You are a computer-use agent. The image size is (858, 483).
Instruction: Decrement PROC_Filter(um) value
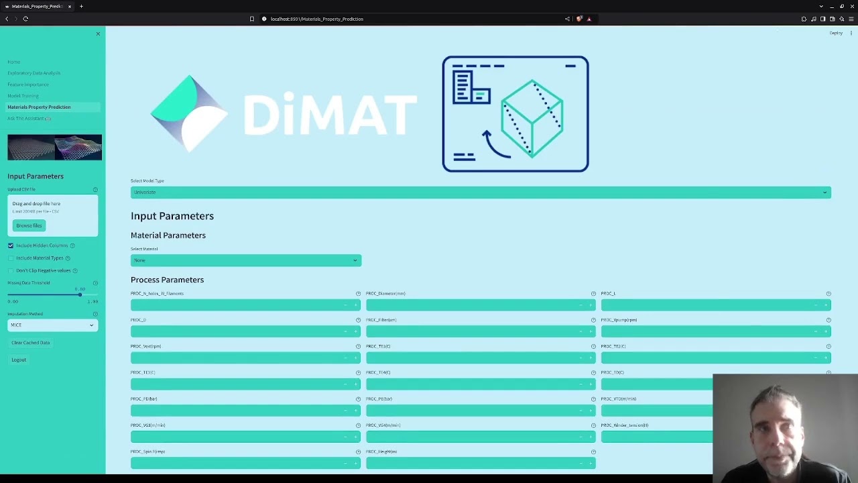(x=581, y=331)
